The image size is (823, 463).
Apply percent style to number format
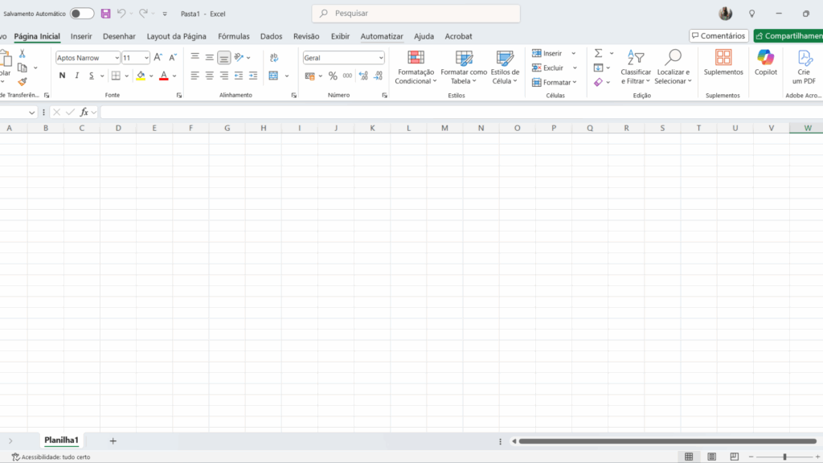tap(333, 76)
